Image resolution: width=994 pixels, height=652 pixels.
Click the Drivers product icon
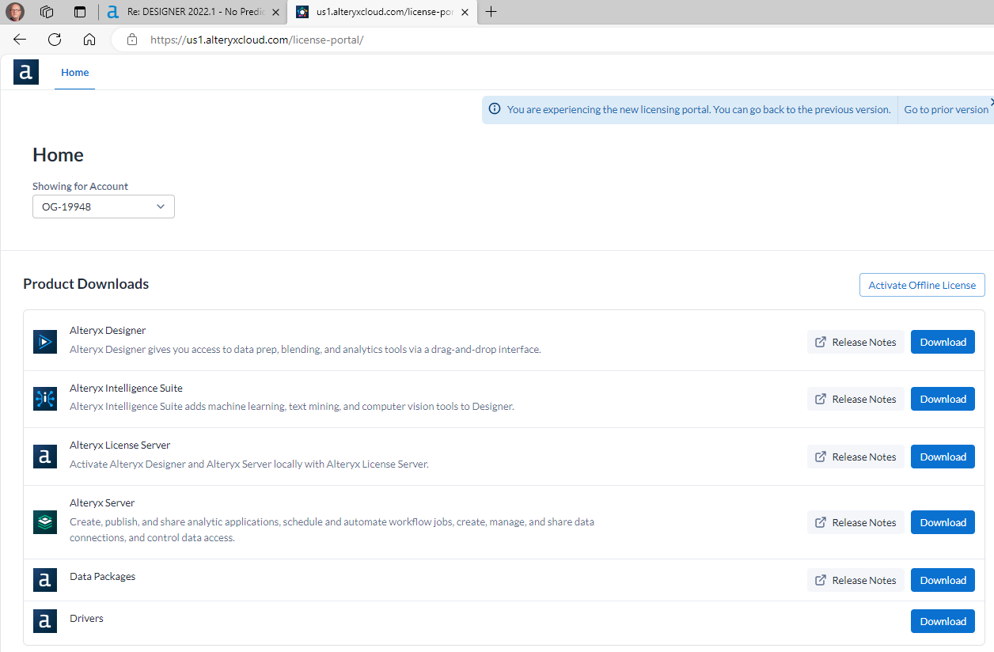pyautogui.click(x=45, y=620)
